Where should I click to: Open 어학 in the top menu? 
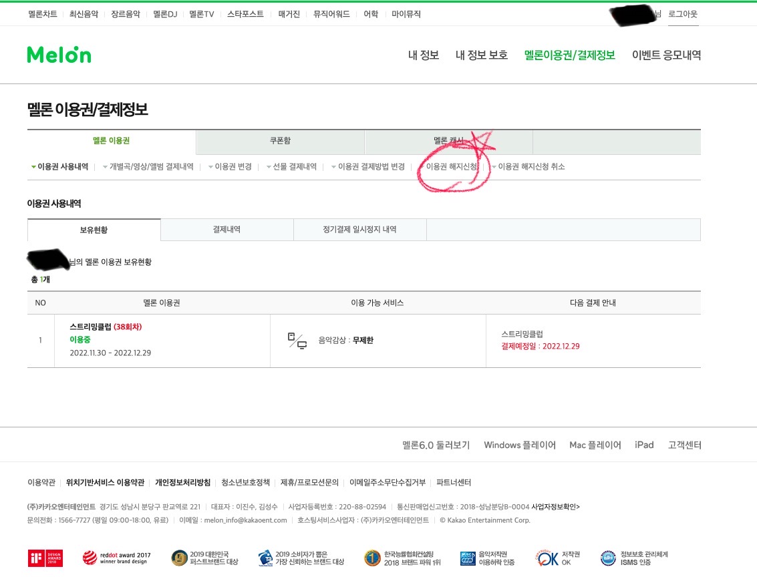[371, 14]
